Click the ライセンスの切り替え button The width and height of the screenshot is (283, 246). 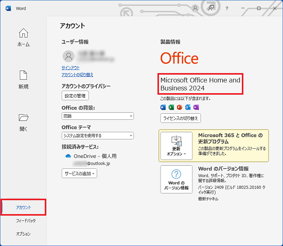point(181,118)
